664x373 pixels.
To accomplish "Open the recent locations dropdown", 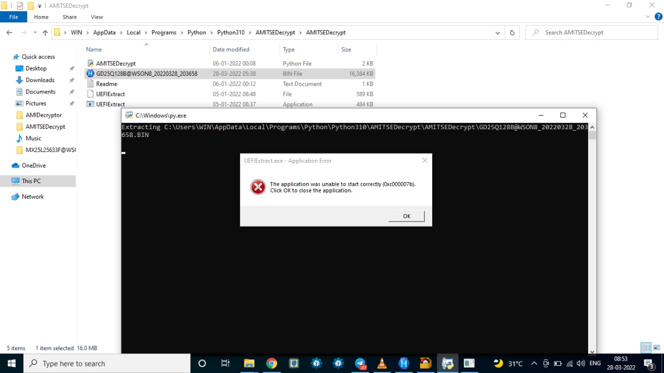I will (35, 33).
